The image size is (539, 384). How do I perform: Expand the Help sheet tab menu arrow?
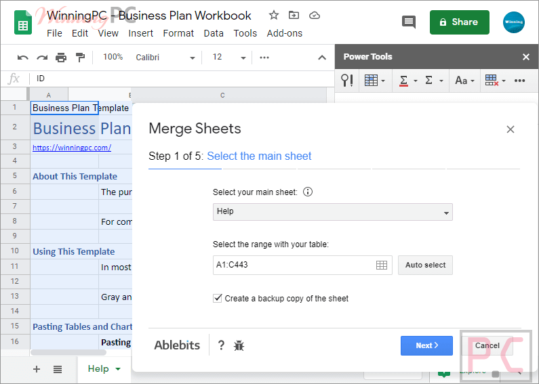coord(118,369)
